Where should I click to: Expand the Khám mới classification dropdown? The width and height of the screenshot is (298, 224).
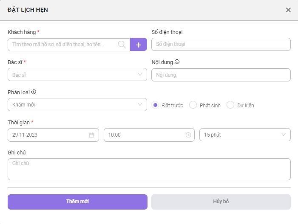click(77, 104)
